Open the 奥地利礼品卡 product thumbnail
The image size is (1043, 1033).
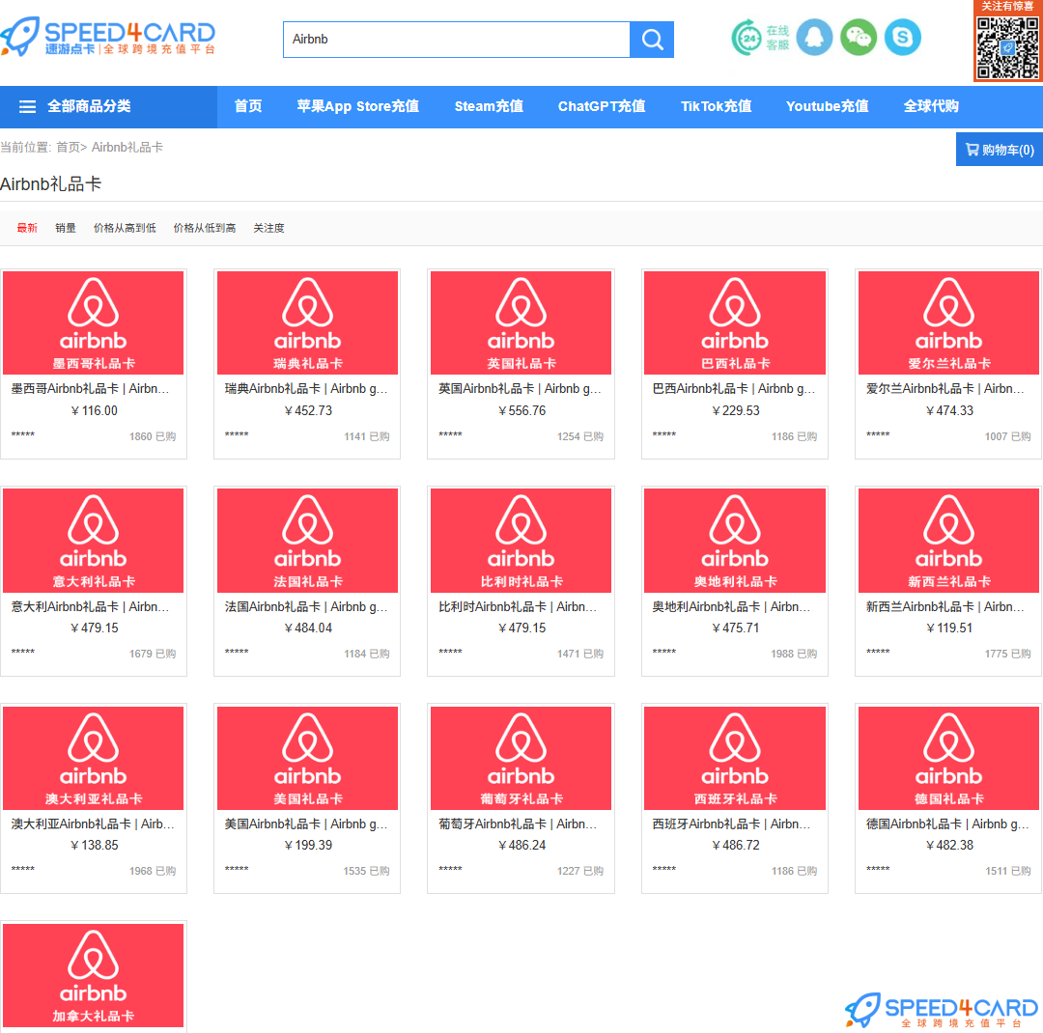(735, 540)
